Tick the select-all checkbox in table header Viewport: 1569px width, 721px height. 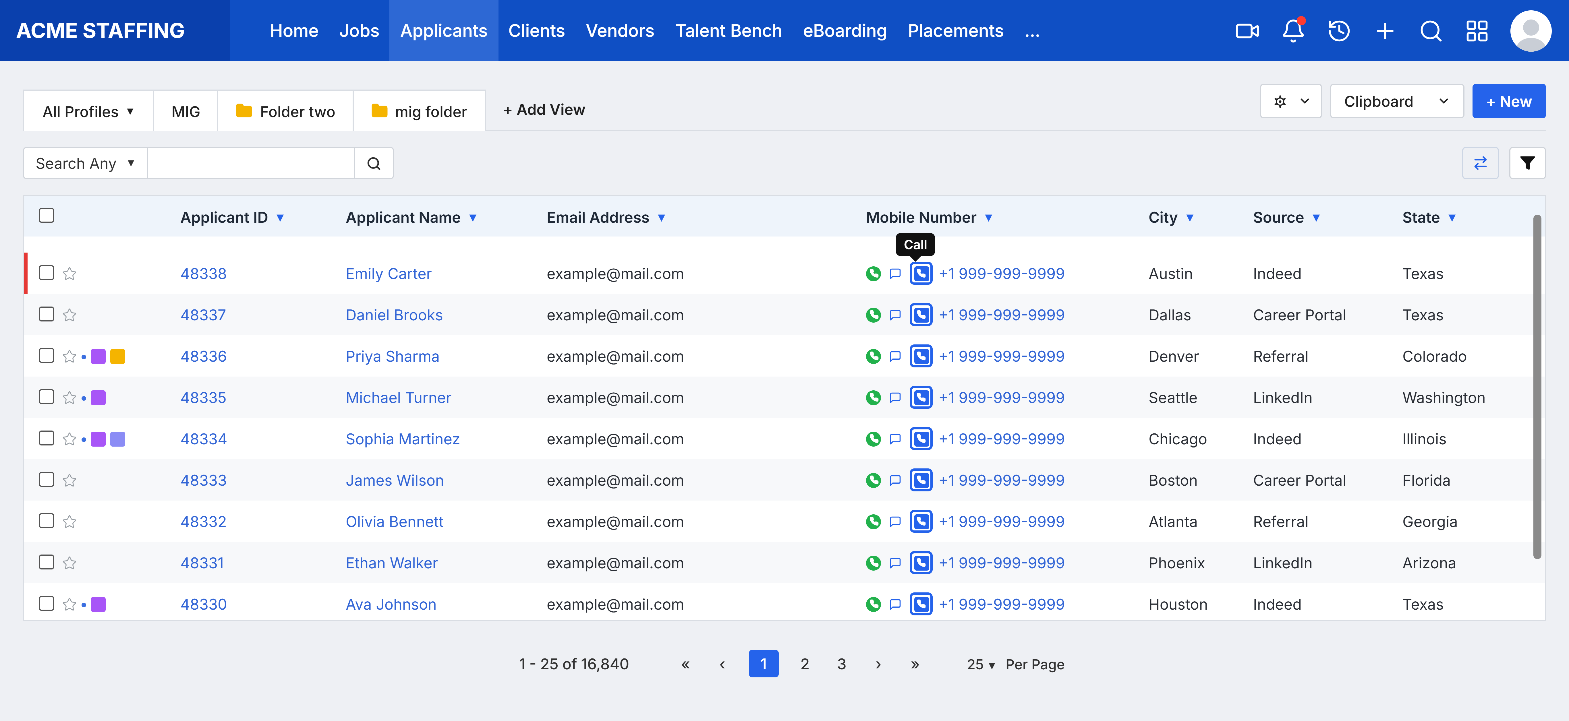pos(46,216)
